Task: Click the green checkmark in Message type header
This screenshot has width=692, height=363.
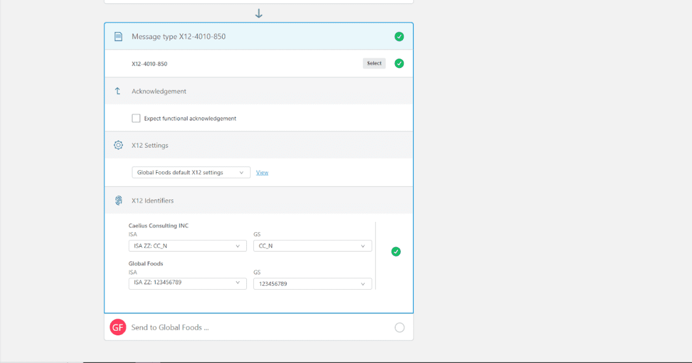Action: pyautogui.click(x=399, y=37)
